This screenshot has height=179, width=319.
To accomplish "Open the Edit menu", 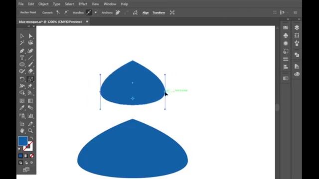I will (31, 4).
